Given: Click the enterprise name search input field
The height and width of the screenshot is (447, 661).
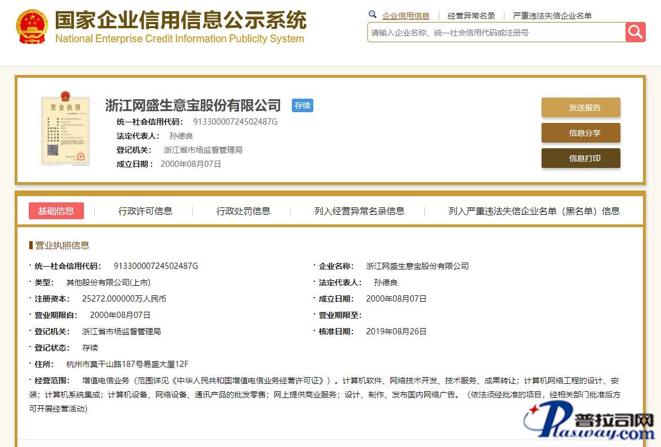Looking at the screenshot, I should [496, 33].
